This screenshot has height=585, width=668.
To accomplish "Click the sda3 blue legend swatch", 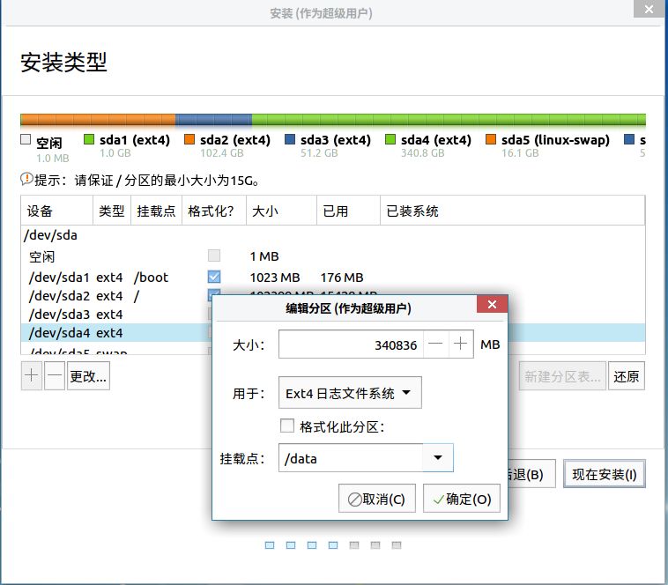I will point(290,139).
